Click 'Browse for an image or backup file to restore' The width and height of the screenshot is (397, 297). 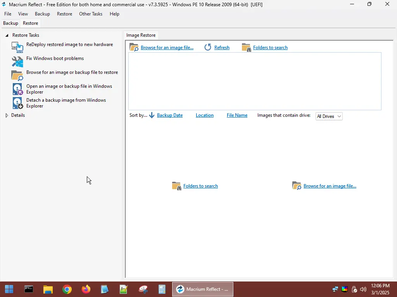point(72,72)
